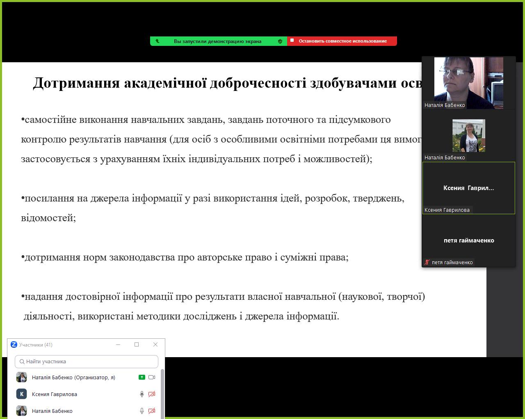Viewport: 525px width, 419px height.
Task: Maximize the Участники participants window
Action: coord(137,344)
